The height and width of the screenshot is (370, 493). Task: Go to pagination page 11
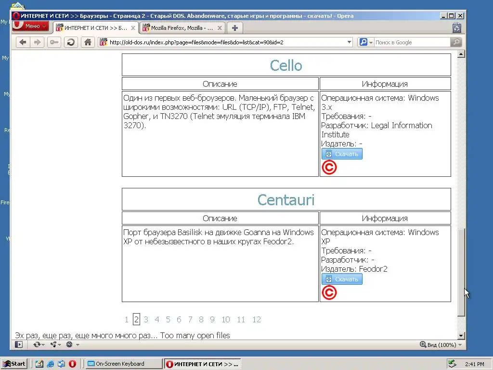coord(241,319)
